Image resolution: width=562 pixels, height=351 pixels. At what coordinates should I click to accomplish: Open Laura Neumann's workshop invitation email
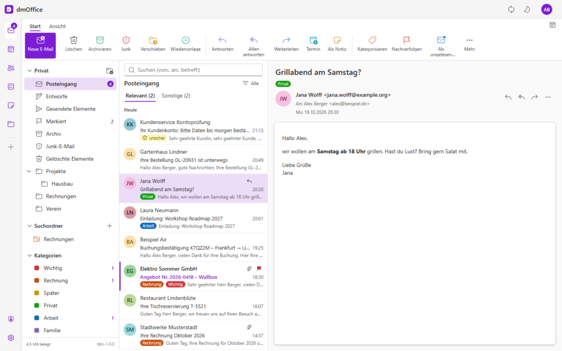[194, 218]
